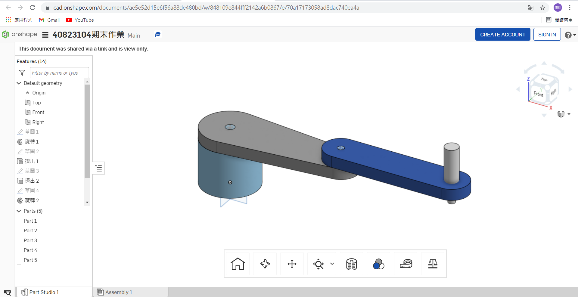Click the Home view icon in the bottom toolbar
This screenshot has height=297, width=578.
238,264
